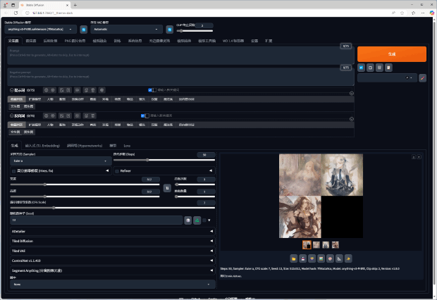Expand the ADetailer section

tap(113, 232)
